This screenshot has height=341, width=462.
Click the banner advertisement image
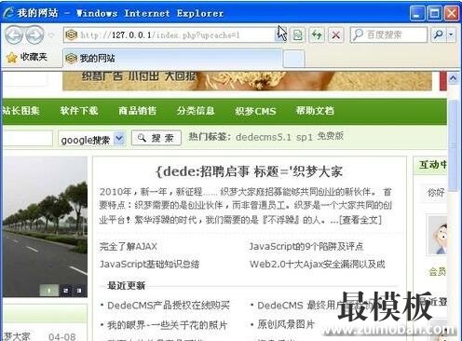[247, 81]
